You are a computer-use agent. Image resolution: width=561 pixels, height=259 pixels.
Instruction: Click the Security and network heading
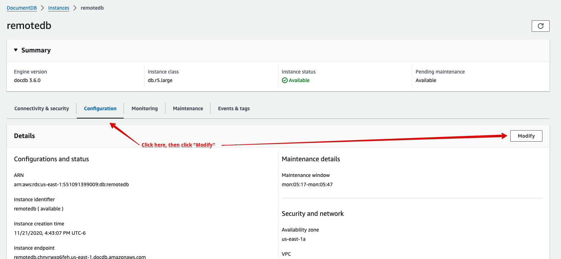click(x=313, y=214)
